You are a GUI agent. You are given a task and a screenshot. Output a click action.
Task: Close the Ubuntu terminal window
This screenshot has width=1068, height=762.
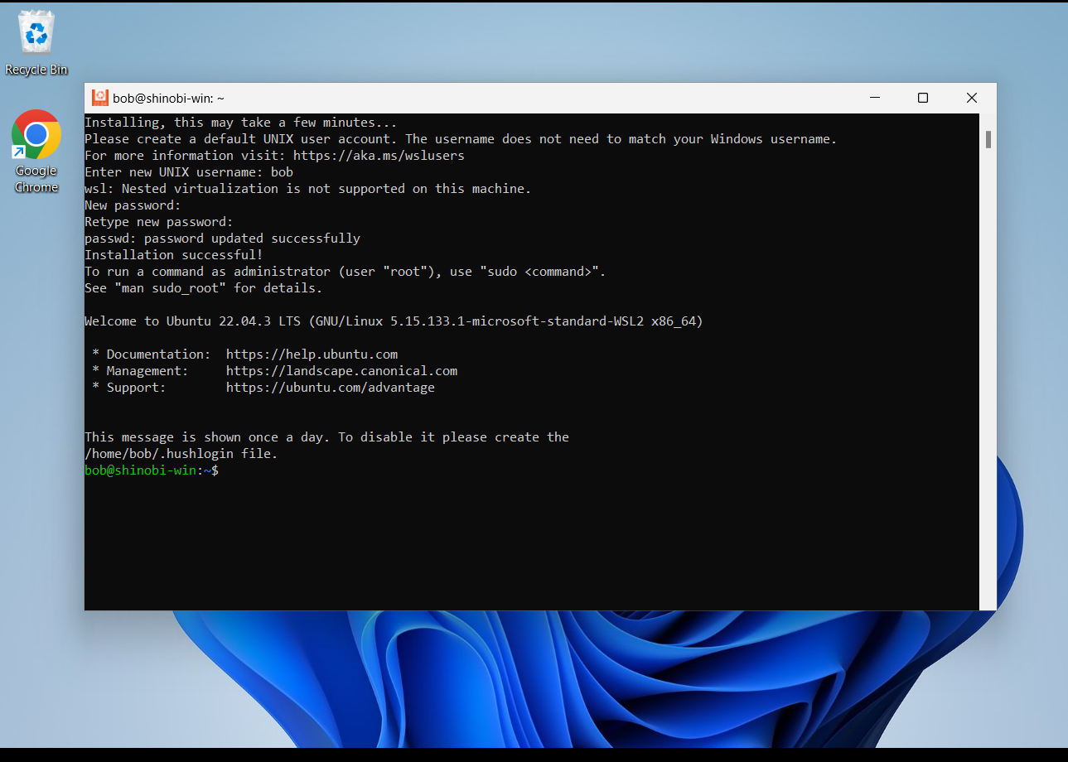point(972,98)
